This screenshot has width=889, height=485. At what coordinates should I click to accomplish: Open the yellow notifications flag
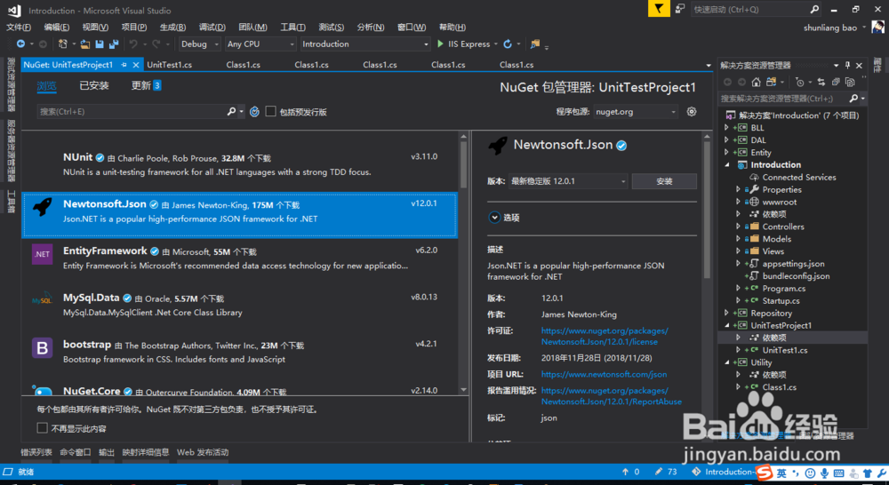pos(658,9)
